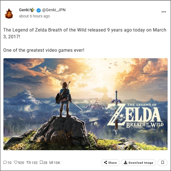The height and width of the screenshot is (171, 171).
Task: Select the text about March 3, 2017 release
Action: point(85,33)
